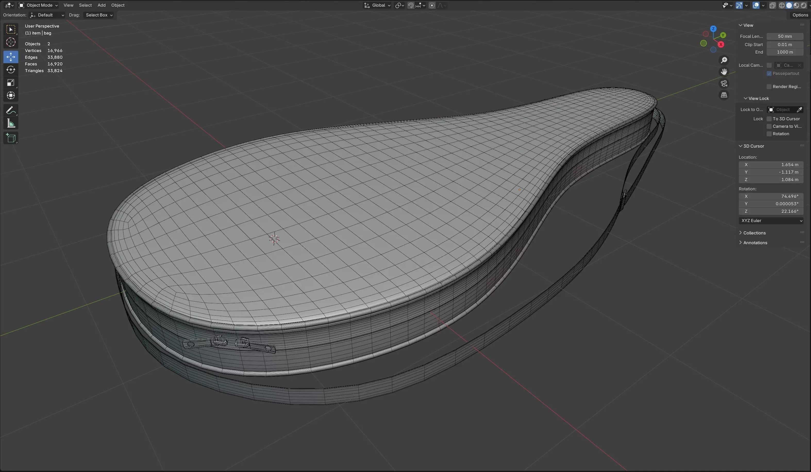The height and width of the screenshot is (472, 811).
Task: Toggle snapping magnet icon
Action: point(411,5)
